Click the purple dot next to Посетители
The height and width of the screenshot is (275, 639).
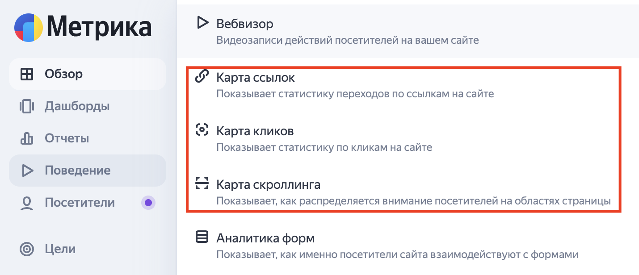point(148,203)
